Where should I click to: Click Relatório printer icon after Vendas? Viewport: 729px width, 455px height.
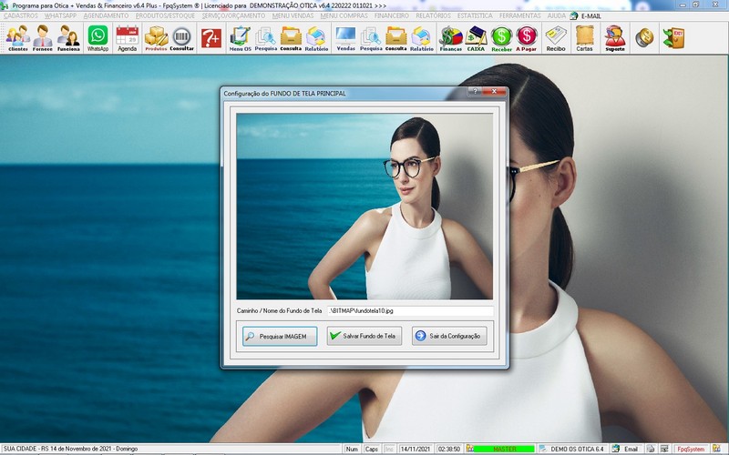422,38
